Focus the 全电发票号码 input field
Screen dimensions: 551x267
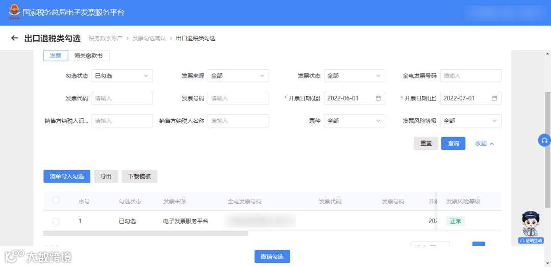(x=470, y=76)
